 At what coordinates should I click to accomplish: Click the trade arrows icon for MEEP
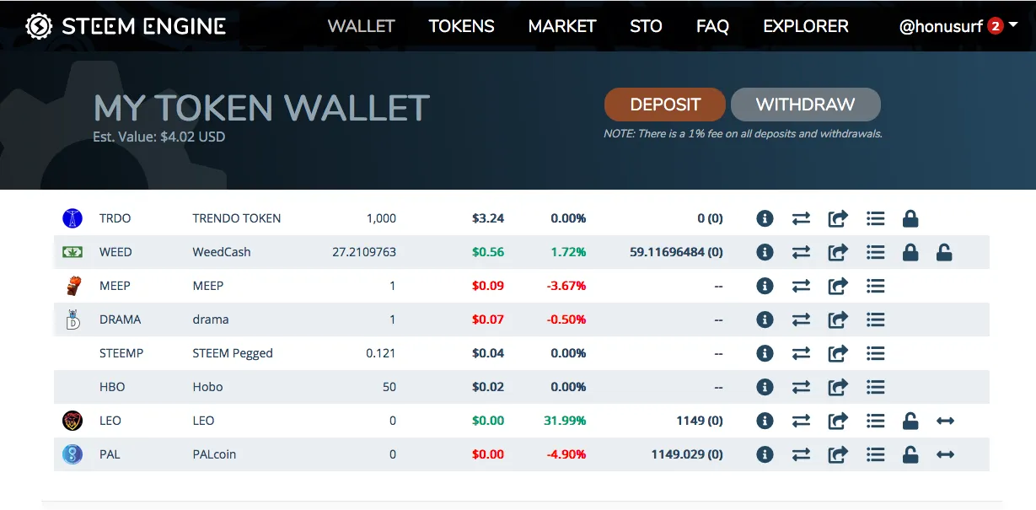(801, 286)
